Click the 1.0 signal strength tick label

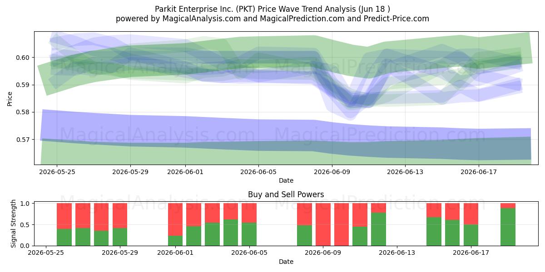(x=25, y=204)
